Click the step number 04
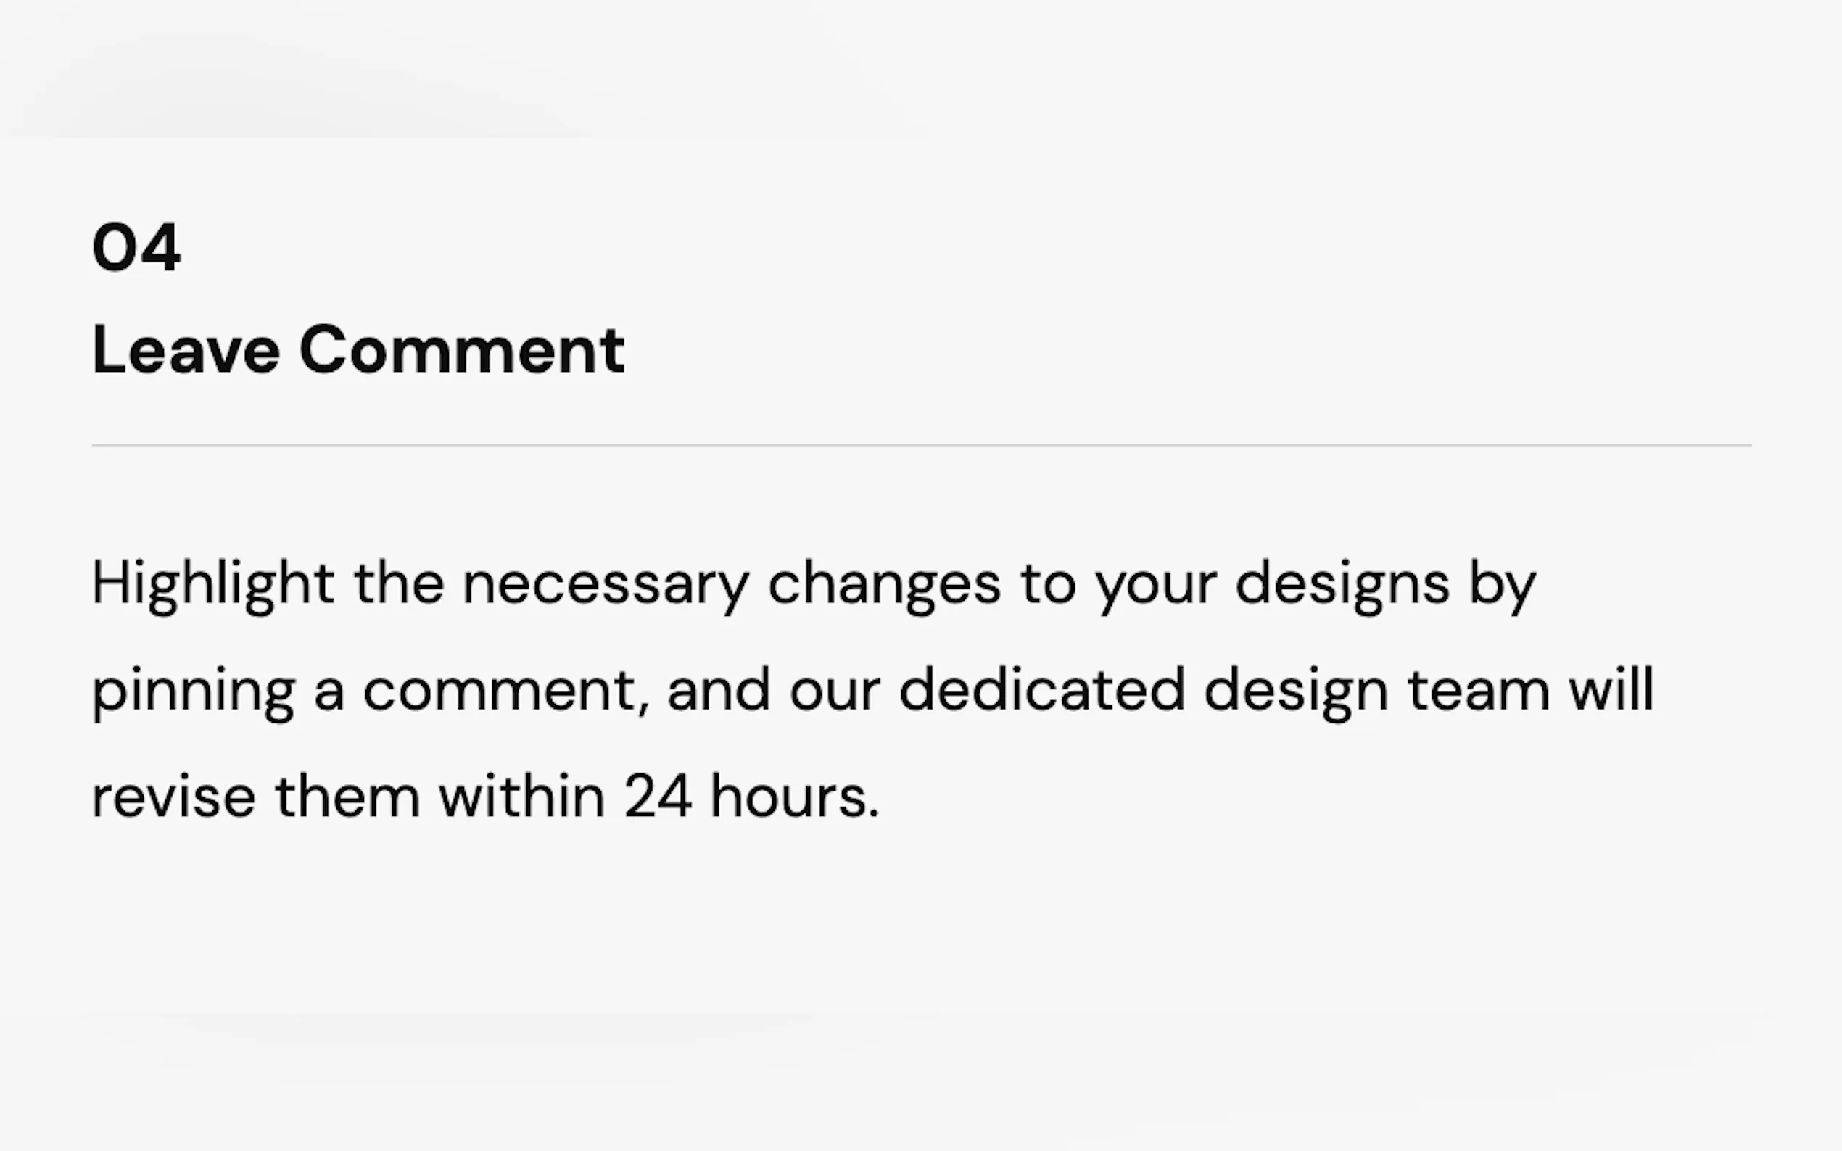This screenshot has width=1842, height=1151. pyautogui.click(x=136, y=247)
